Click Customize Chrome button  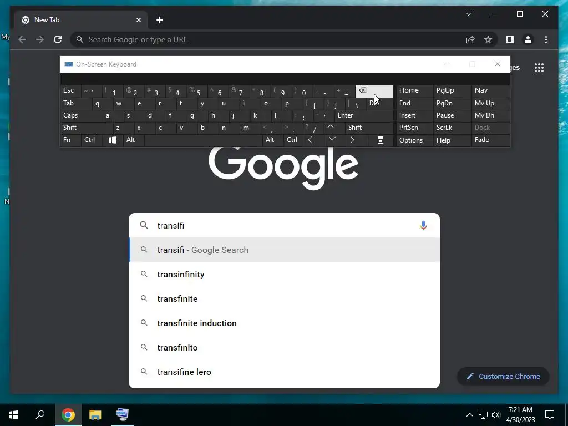(503, 377)
